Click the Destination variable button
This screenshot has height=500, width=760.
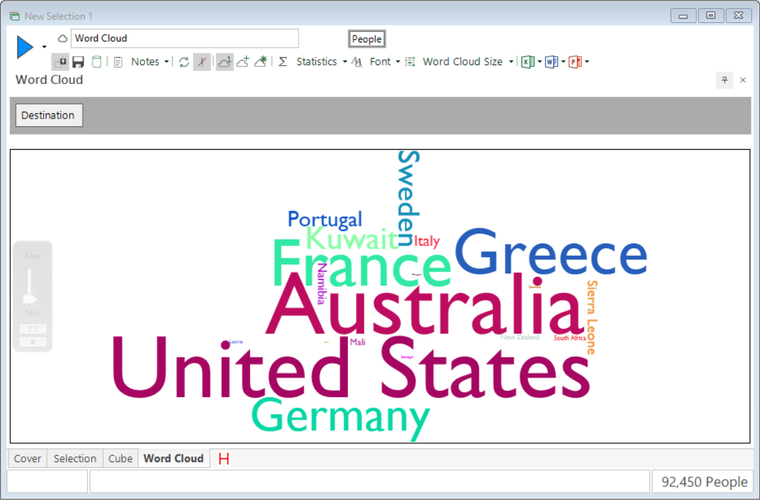click(49, 115)
